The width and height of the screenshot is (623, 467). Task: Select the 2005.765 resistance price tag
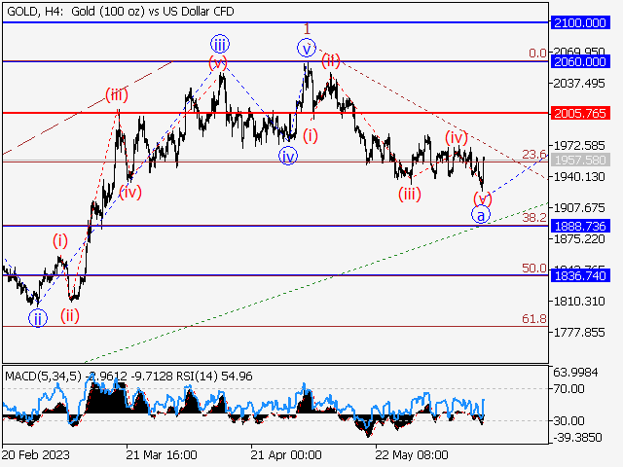tap(579, 113)
